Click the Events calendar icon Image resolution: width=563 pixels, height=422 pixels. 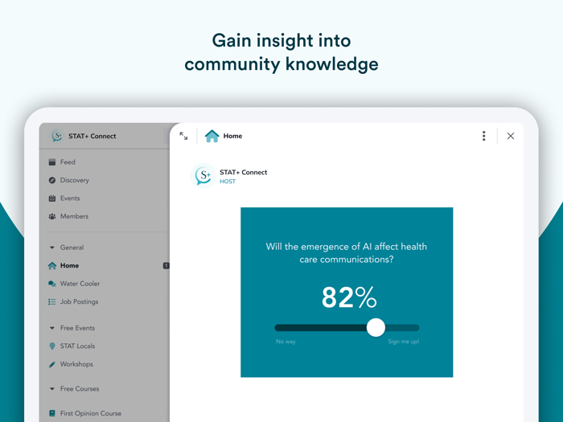pos(52,198)
